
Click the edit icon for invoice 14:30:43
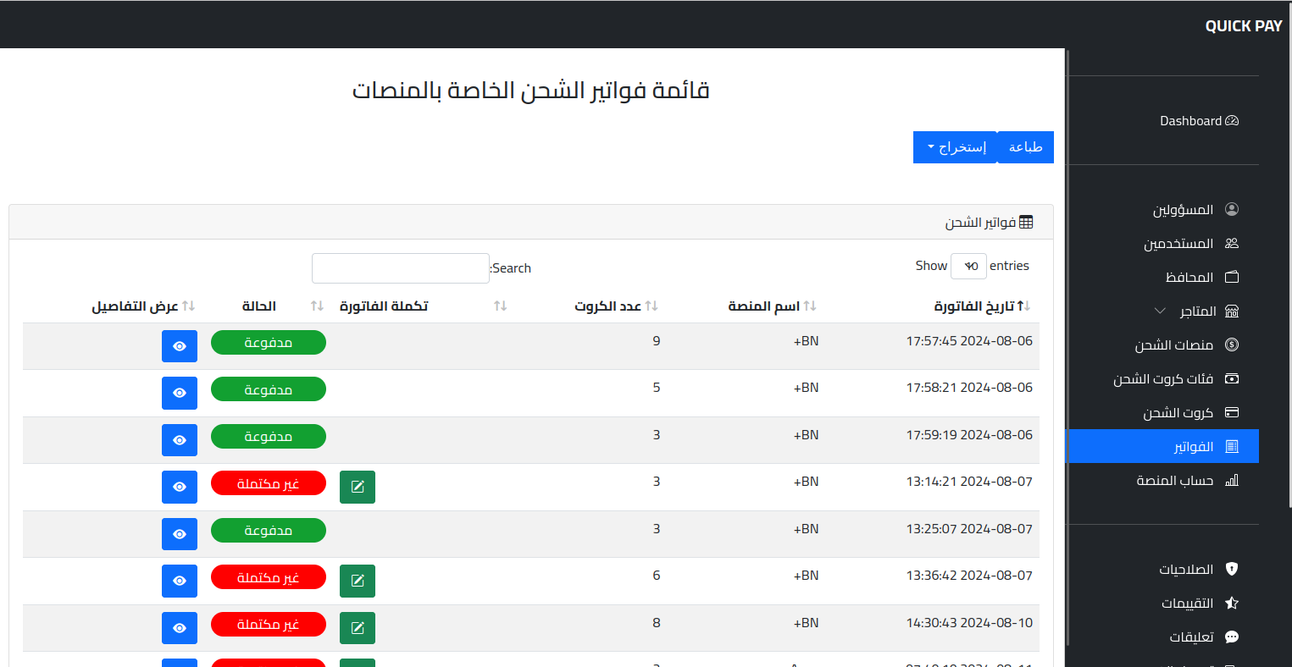[x=357, y=628]
